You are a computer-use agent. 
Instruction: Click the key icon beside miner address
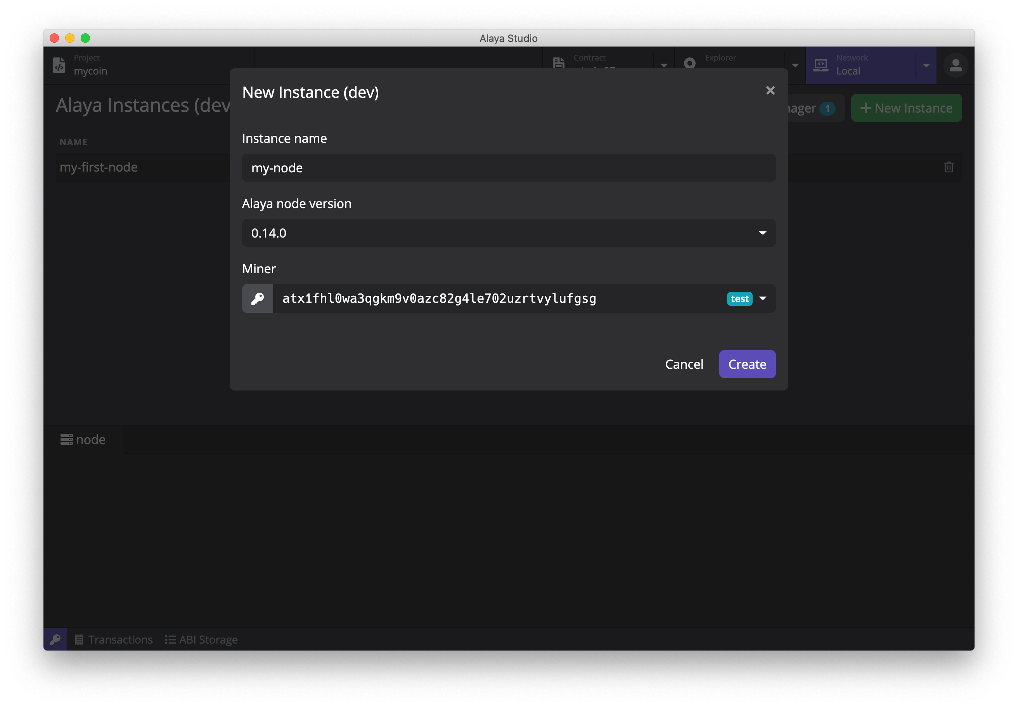258,298
